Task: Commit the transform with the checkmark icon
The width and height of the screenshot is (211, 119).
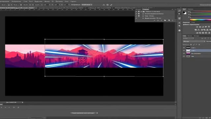Action: tap(111, 5)
